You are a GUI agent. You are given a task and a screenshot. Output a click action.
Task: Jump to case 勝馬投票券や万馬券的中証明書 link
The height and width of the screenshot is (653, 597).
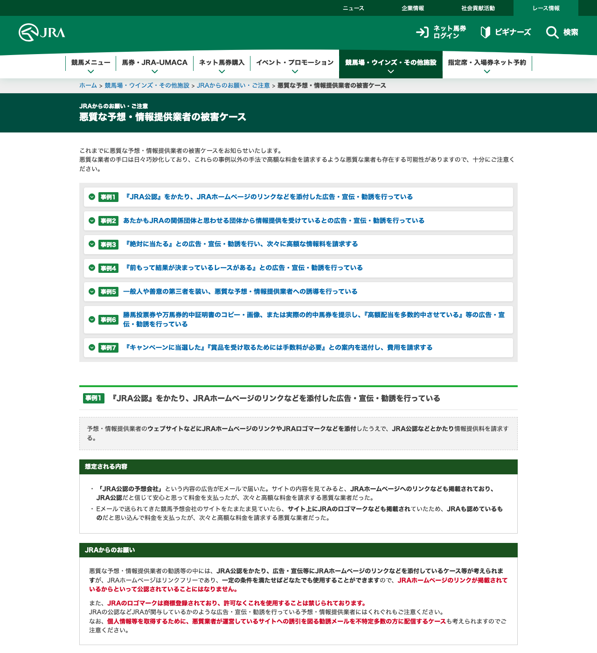coord(314,320)
